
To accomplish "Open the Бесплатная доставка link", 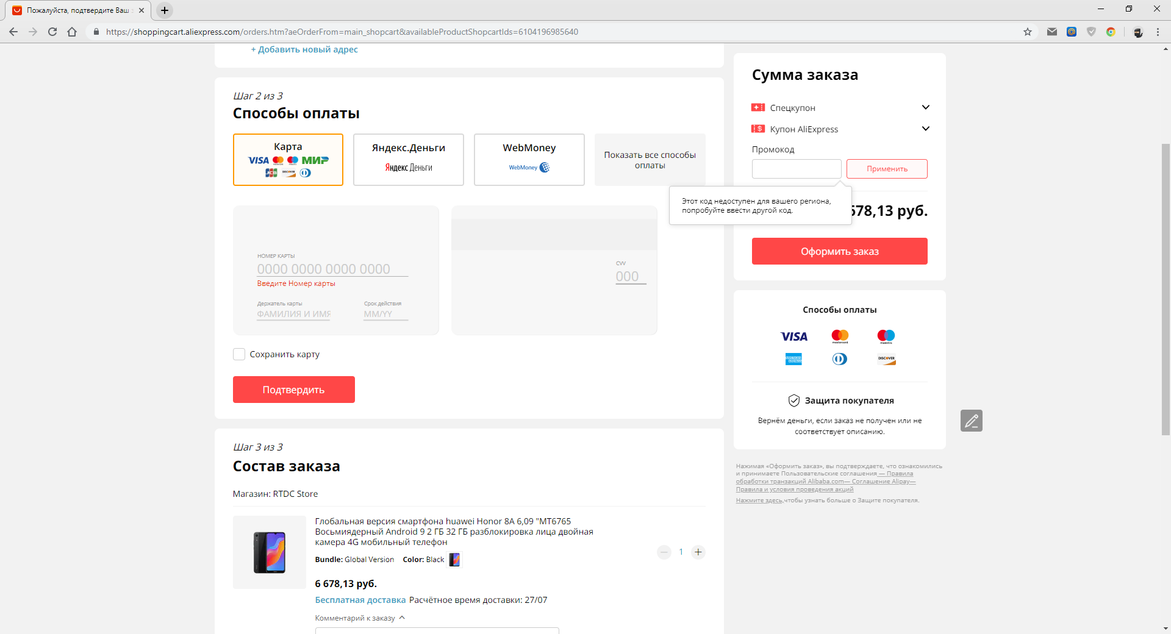I will click(x=360, y=600).
